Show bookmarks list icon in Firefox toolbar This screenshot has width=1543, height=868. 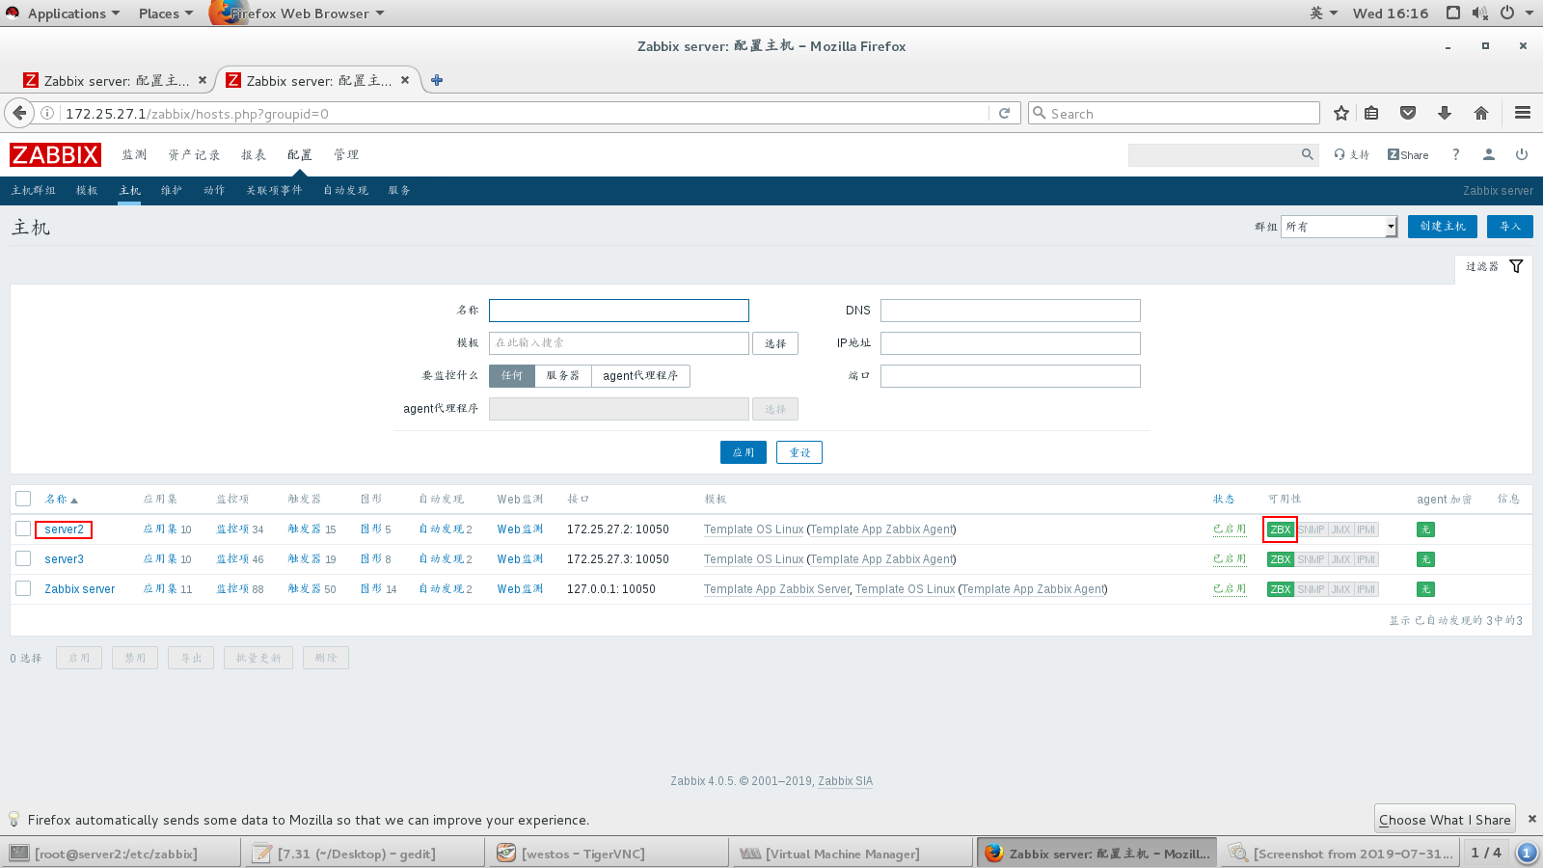click(1371, 113)
